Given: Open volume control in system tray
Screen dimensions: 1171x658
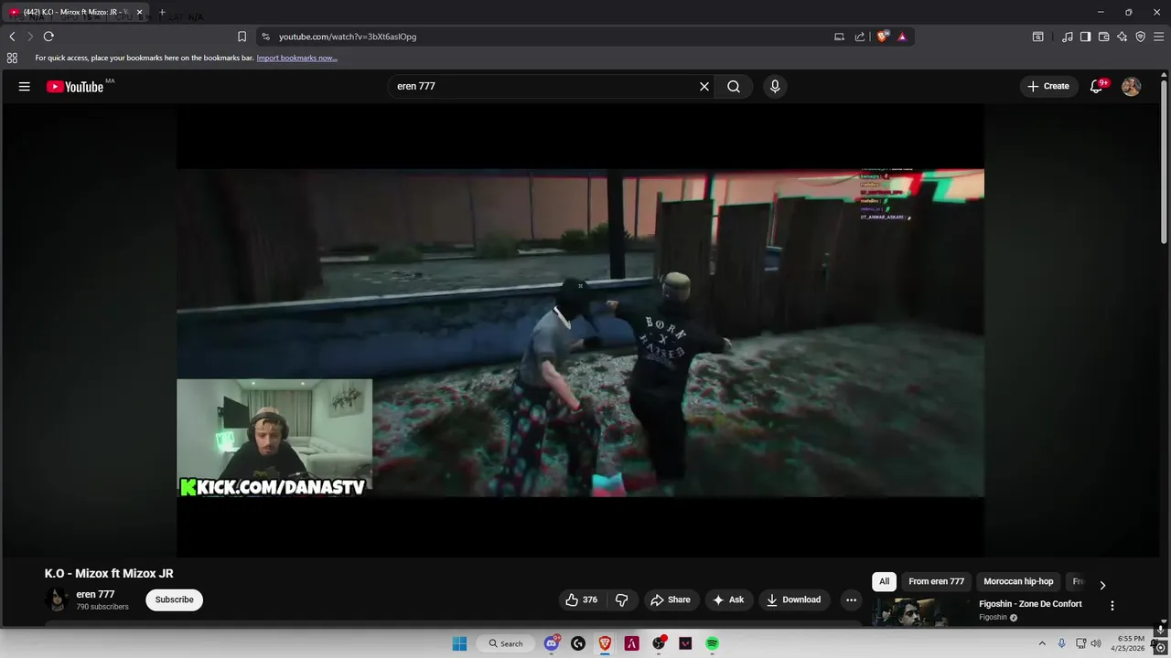Looking at the screenshot, I should tap(1096, 643).
